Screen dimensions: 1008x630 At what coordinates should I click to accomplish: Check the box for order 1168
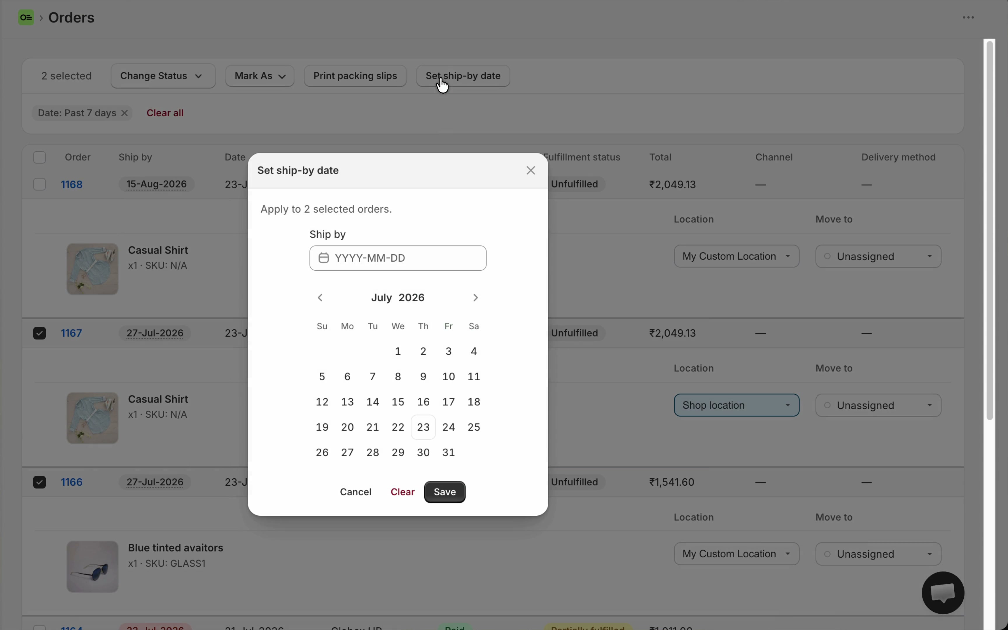coord(40,184)
